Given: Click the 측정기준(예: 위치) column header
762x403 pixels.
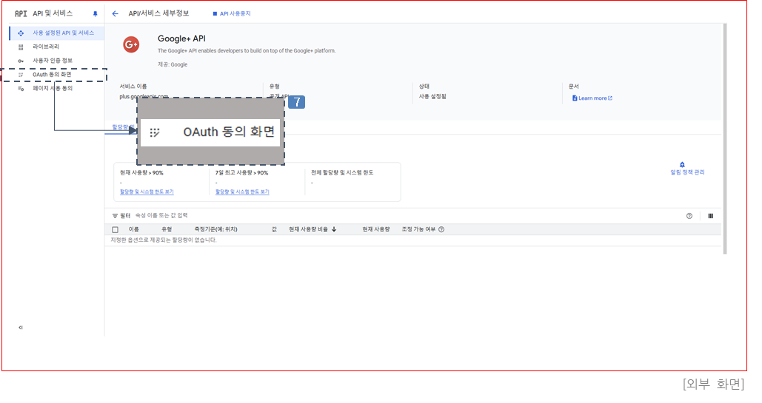Looking at the screenshot, I should (215, 229).
